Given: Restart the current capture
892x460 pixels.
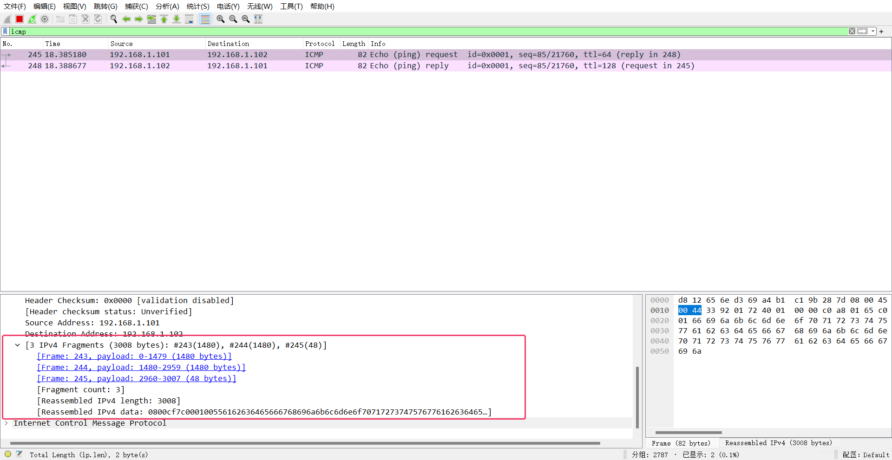Looking at the screenshot, I should [x=32, y=19].
